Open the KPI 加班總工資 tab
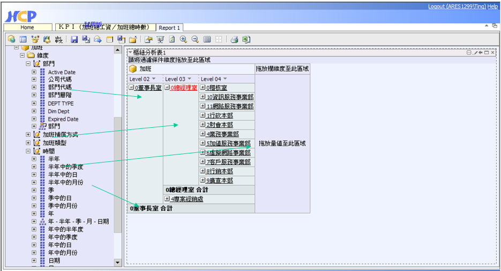This screenshot has width=501, height=271. (x=105, y=27)
